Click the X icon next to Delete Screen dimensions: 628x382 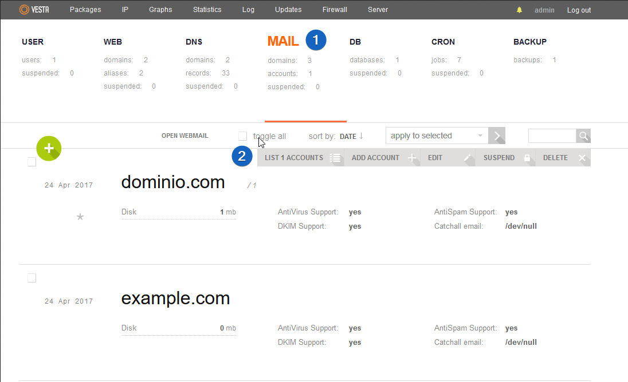click(x=582, y=158)
